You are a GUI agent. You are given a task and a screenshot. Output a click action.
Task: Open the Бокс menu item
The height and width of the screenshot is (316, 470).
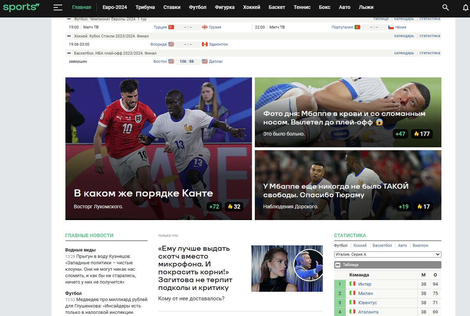point(325,7)
